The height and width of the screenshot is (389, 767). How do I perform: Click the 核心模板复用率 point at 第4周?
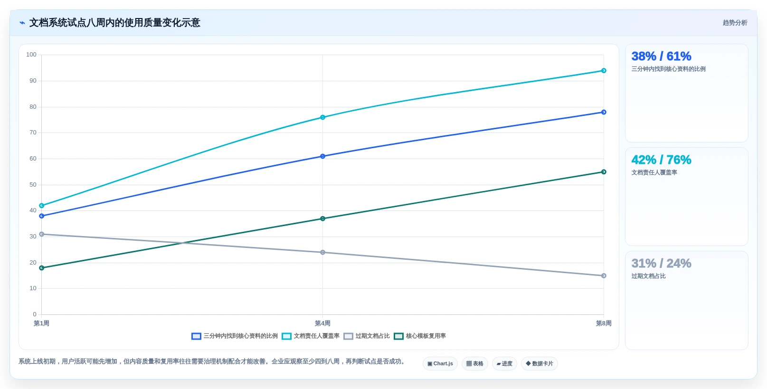[322, 218]
